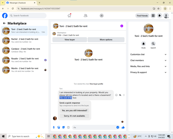Open Candace's conversation in the list
Image resolution: width=173 pixels, height=139 pixels.
point(24,50)
